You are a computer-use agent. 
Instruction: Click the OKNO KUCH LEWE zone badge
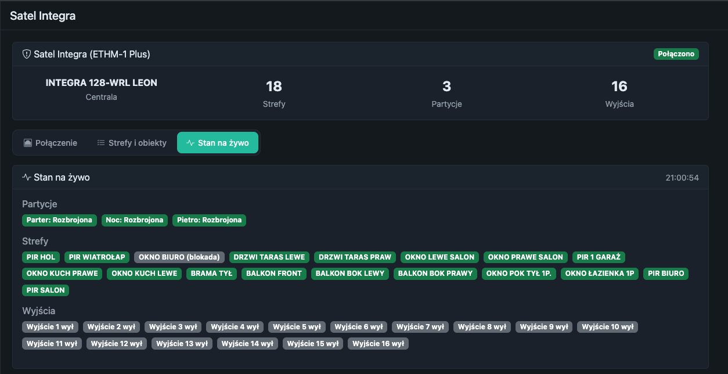(145, 273)
